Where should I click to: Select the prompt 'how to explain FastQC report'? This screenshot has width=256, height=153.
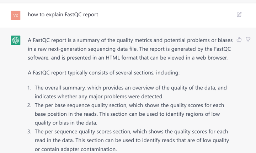(63, 15)
